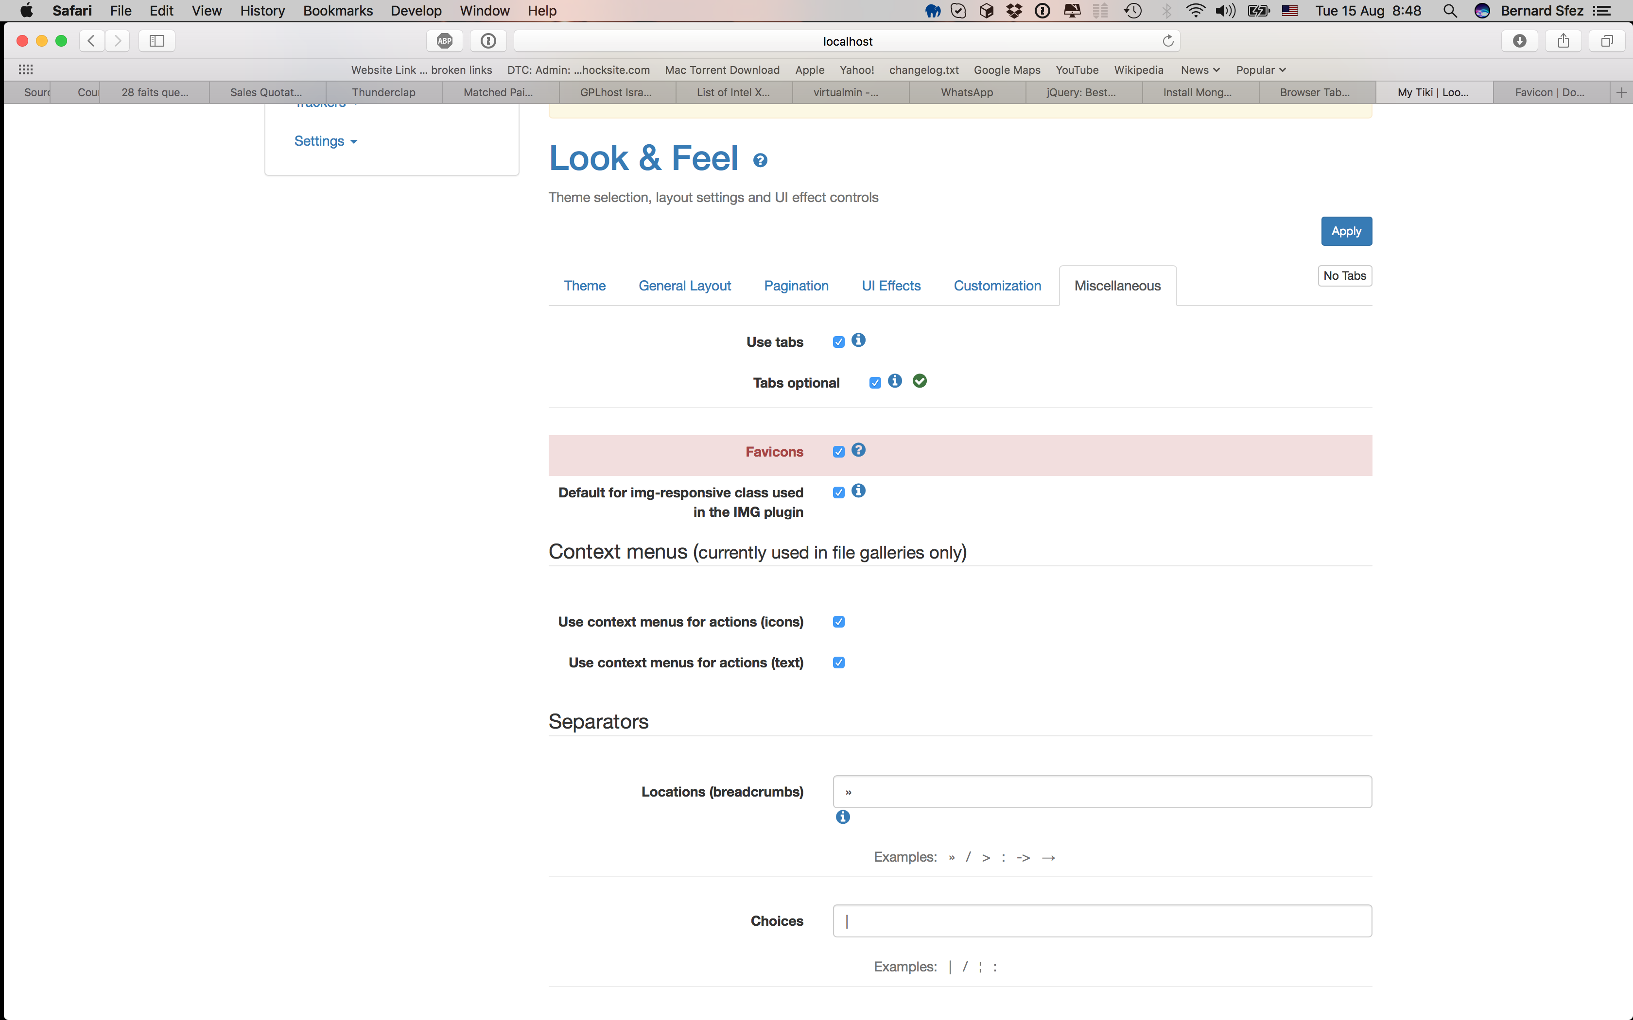Reload the localhost page

click(1168, 40)
